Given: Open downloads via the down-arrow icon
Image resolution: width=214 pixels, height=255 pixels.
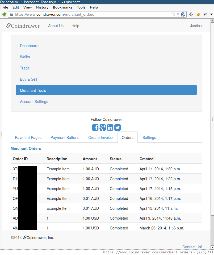Looking at the screenshot, I should 191,14.
